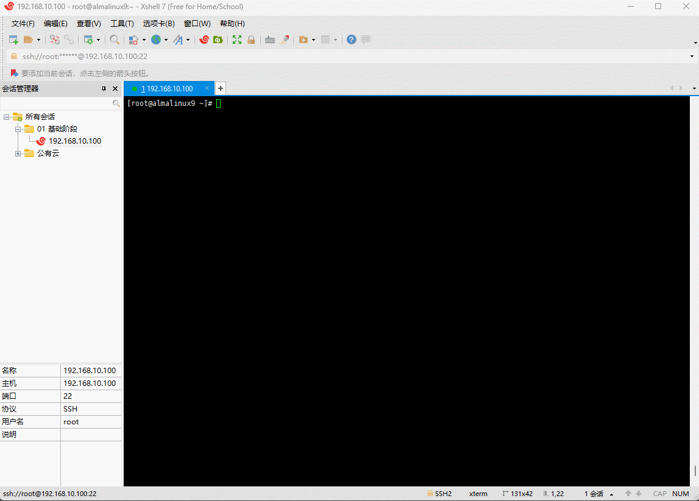Open the globe encoding dropdown arrow
The height and width of the screenshot is (501, 699).
point(166,40)
